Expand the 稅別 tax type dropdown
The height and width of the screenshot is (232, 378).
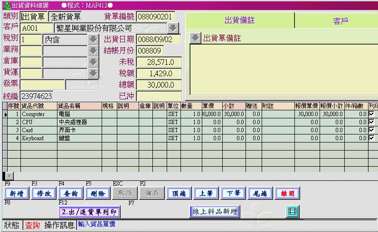coord(93,39)
